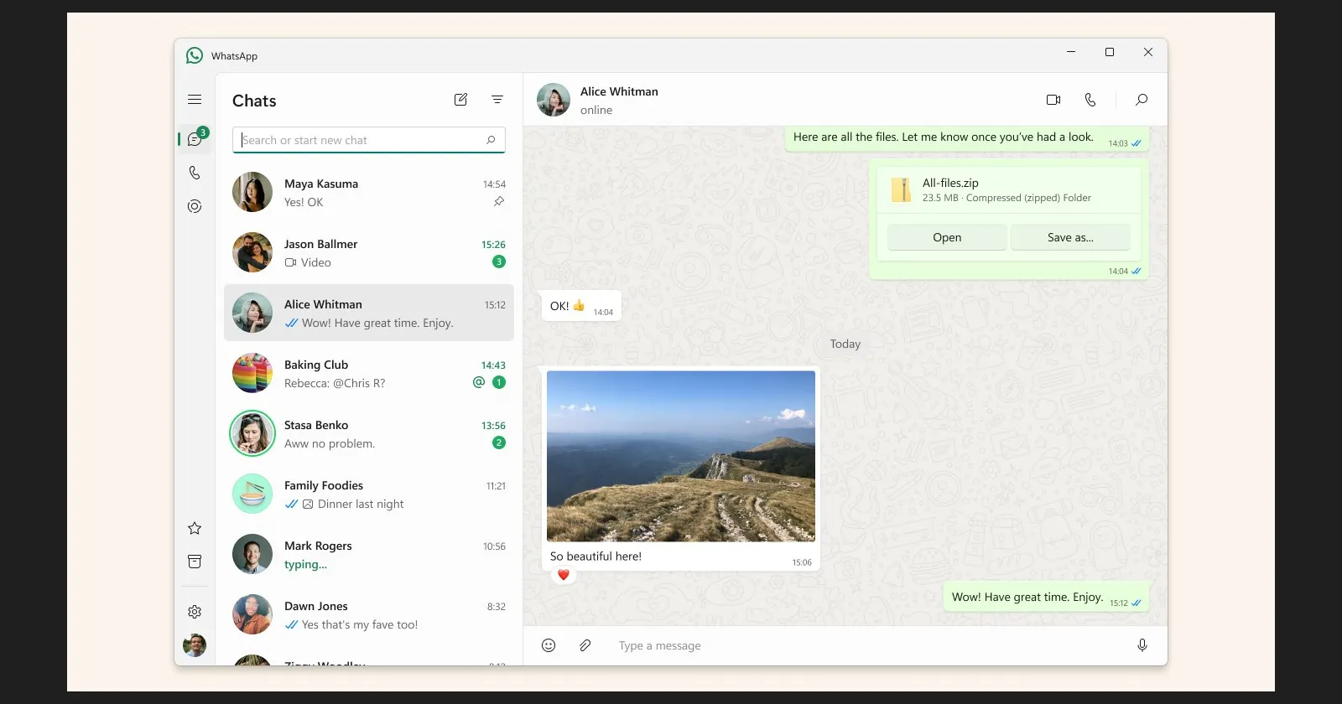
Task: Start a video call with Alice Whitman
Action: (1053, 100)
